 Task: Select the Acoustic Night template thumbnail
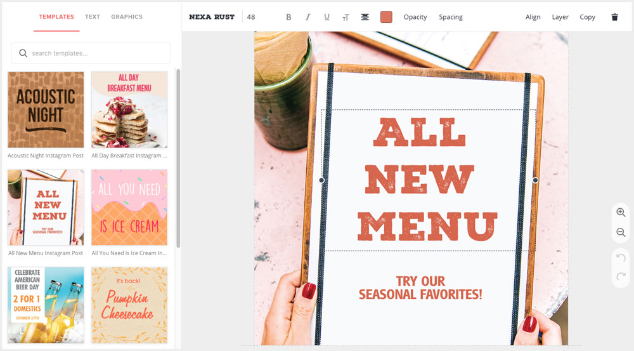click(x=46, y=110)
